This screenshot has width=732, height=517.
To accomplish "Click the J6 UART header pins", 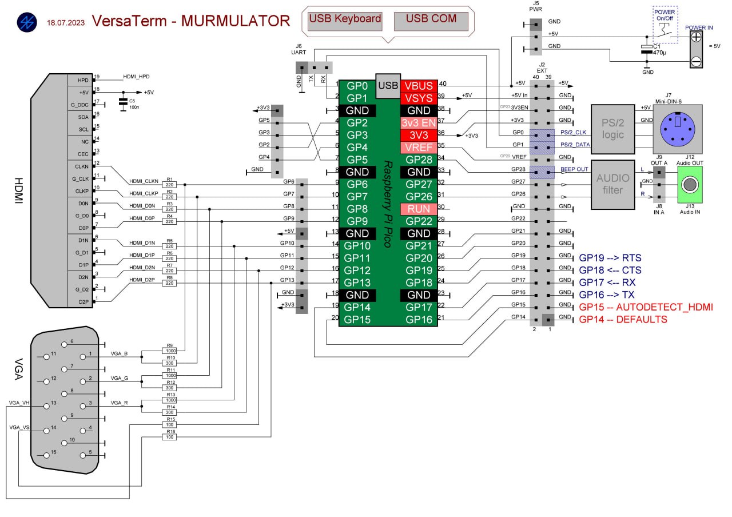I will pyautogui.click(x=314, y=67).
